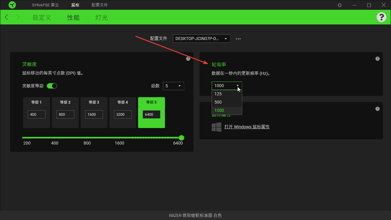Click the Windows logo beside 鼠标属性
Screen dimensions: 391x220
[x=217, y=127]
